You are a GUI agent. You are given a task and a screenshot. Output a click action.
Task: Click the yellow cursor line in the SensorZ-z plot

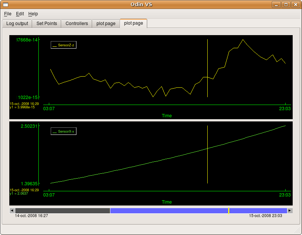coord(207,68)
